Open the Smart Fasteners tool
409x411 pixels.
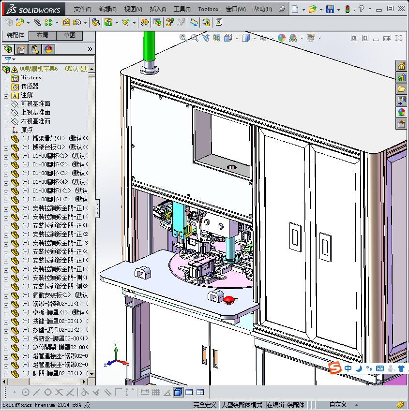[66, 23]
